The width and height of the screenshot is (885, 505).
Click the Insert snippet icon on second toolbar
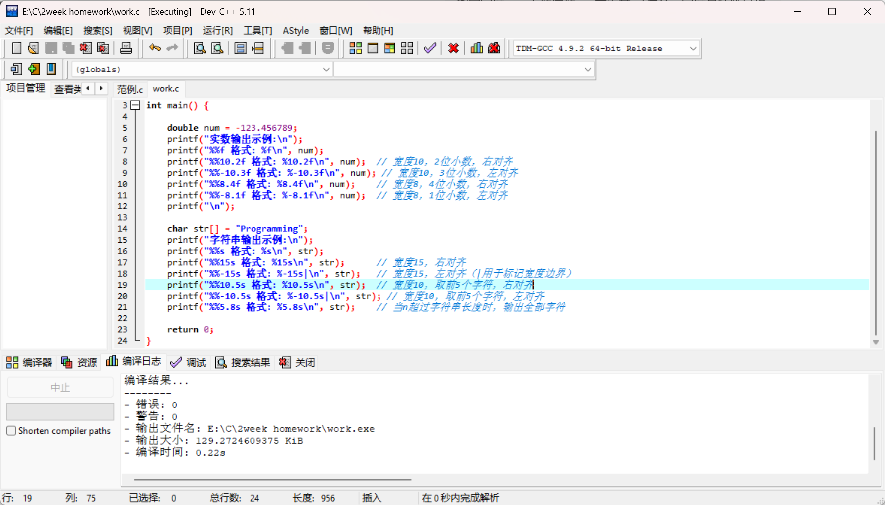[x=16, y=69]
